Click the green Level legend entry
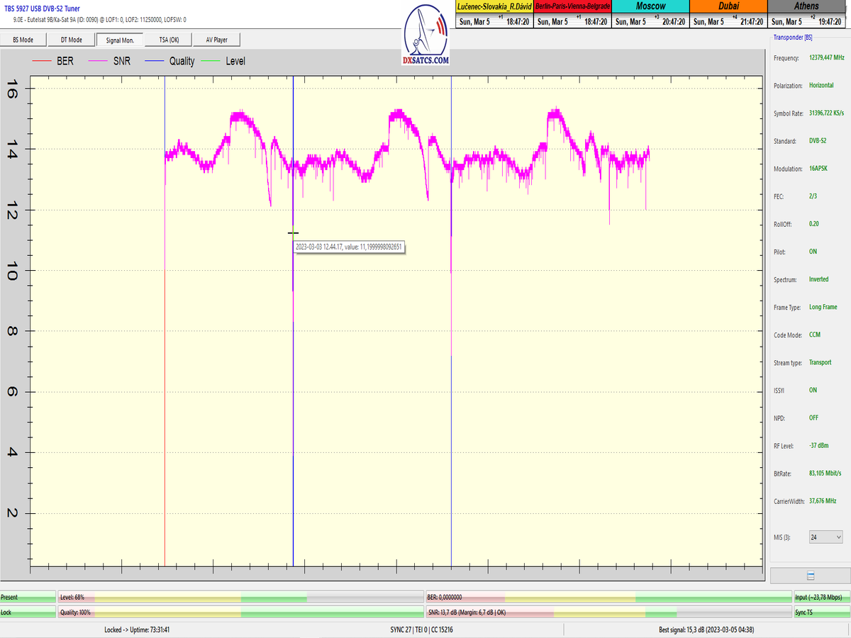This screenshot has width=851, height=638. (226, 61)
